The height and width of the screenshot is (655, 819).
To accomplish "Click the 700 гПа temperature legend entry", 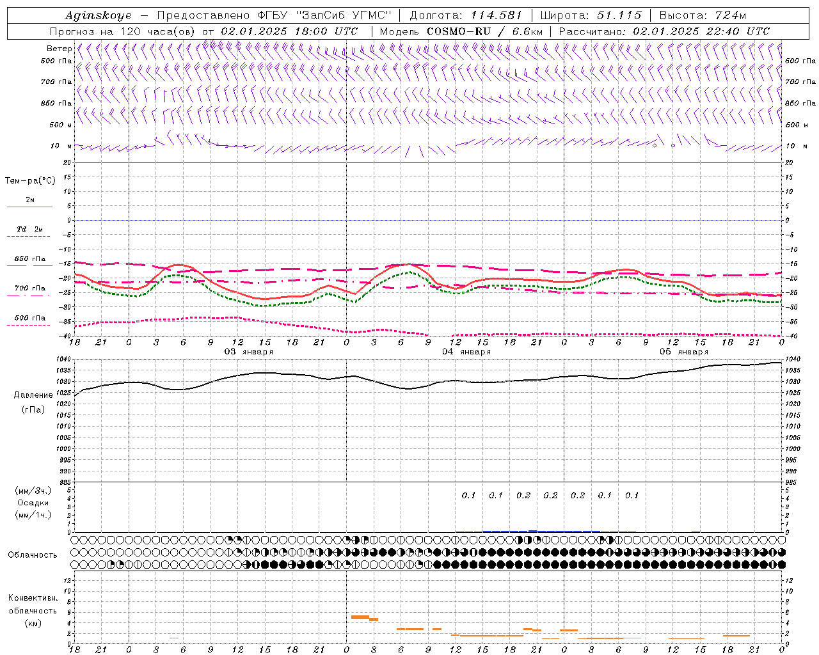I will point(29,288).
